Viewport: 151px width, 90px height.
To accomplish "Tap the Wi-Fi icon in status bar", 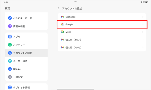I will pyautogui.click(x=144, y=2).
